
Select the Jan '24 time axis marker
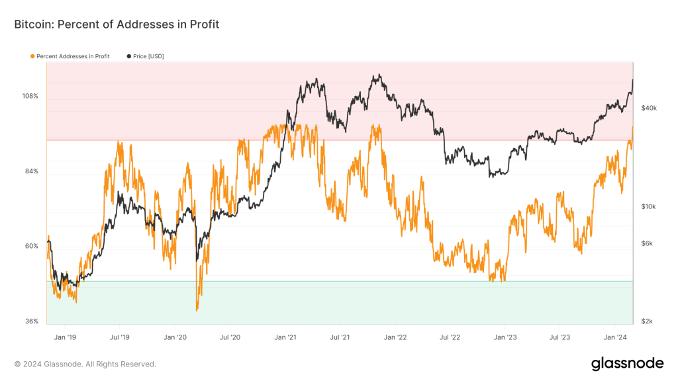(x=615, y=337)
